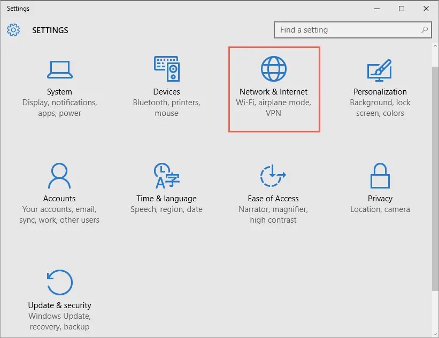The image size is (439, 338).
Task: Click inside the Find a setting box
Action: click(342, 30)
